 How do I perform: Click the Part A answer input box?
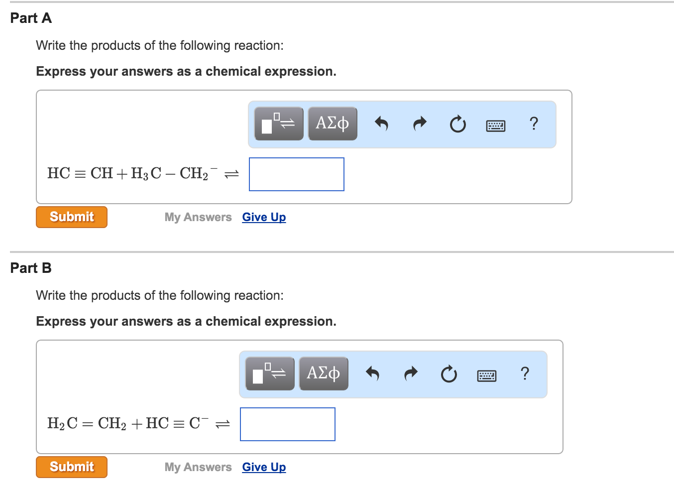point(296,174)
